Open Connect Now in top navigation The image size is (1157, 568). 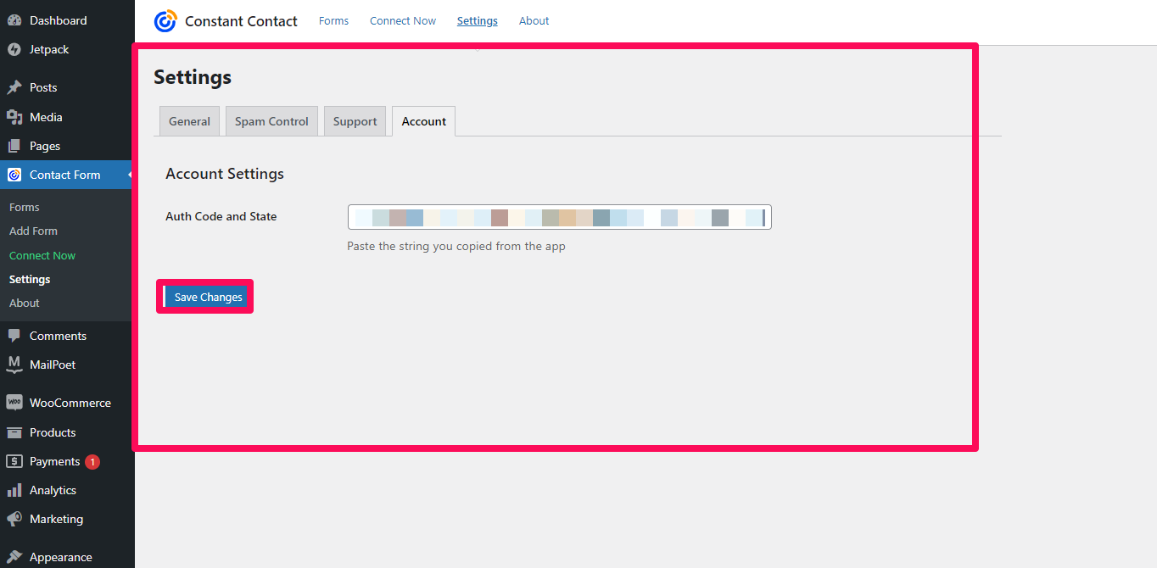click(403, 20)
